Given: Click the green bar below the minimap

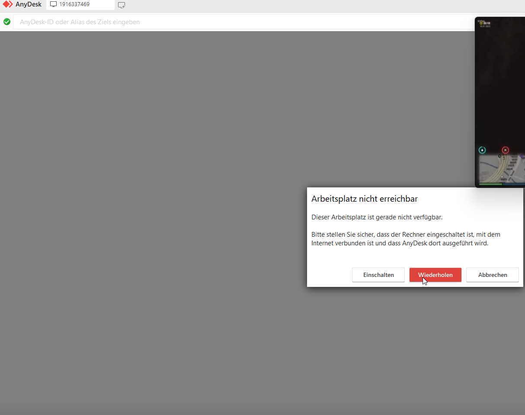Looking at the screenshot, I should click(490, 184).
